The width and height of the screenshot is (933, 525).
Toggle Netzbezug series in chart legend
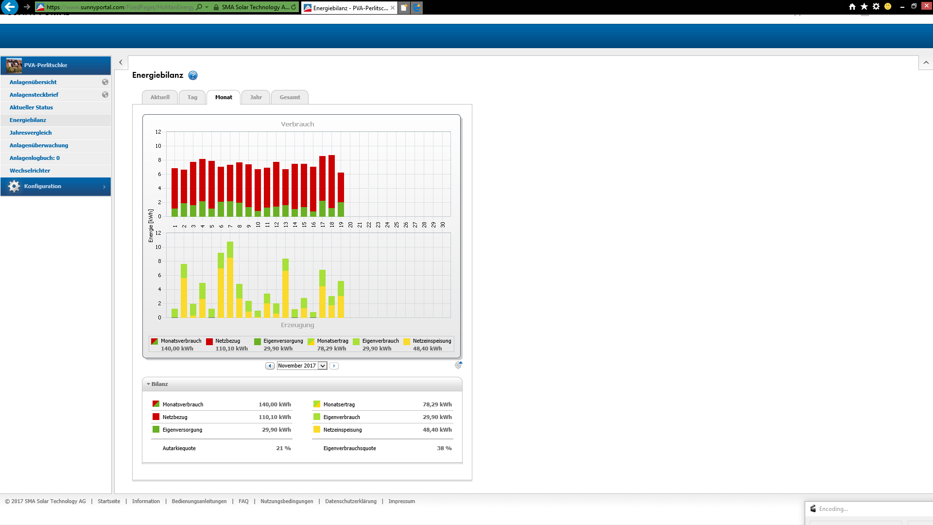227,345
